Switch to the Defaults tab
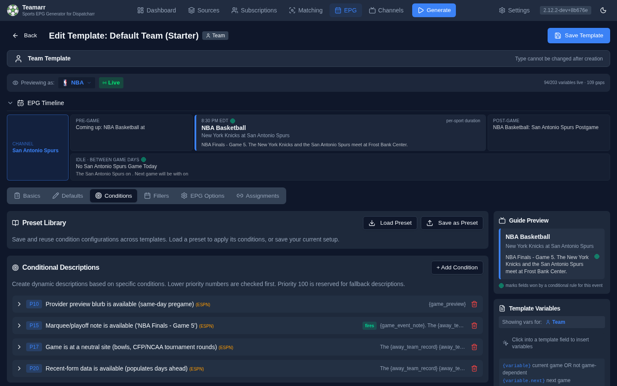Image resolution: width=617 pixels, height=386 pixels. (68, 196)
